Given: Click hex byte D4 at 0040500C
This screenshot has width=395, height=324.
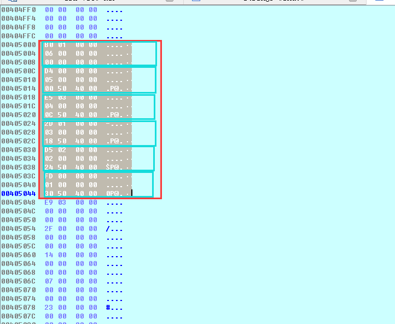Looking at the screenshot, I should [x=49, y=71].
